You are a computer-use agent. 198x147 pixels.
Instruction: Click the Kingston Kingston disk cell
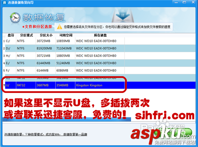[100, 85]
